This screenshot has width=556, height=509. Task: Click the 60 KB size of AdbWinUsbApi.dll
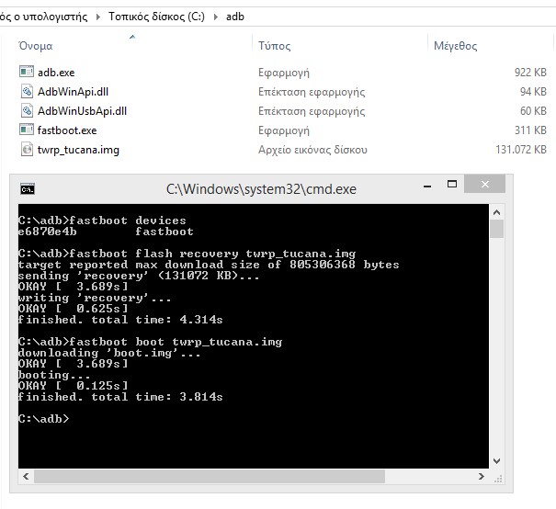533,111
